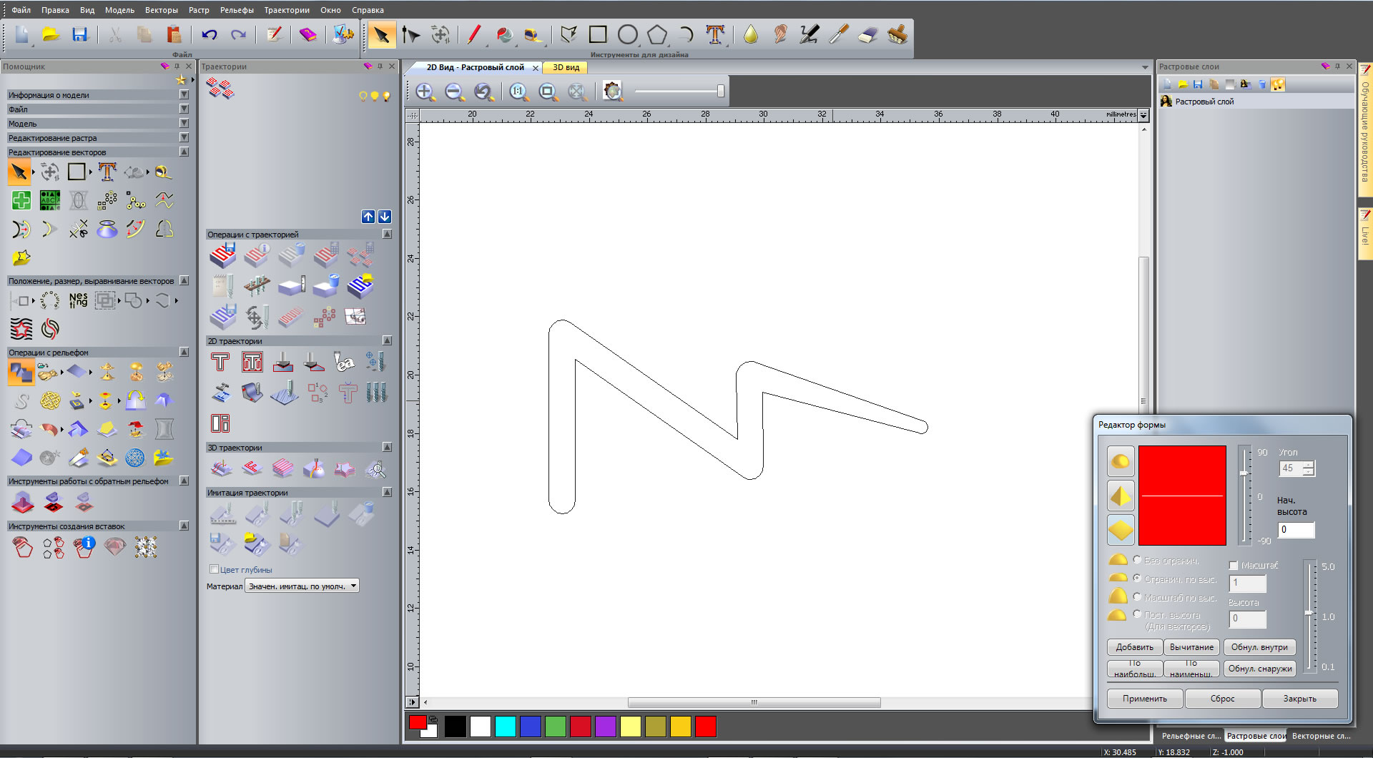Increase the Угол angle value with the stepper

tap(1308, 465)
